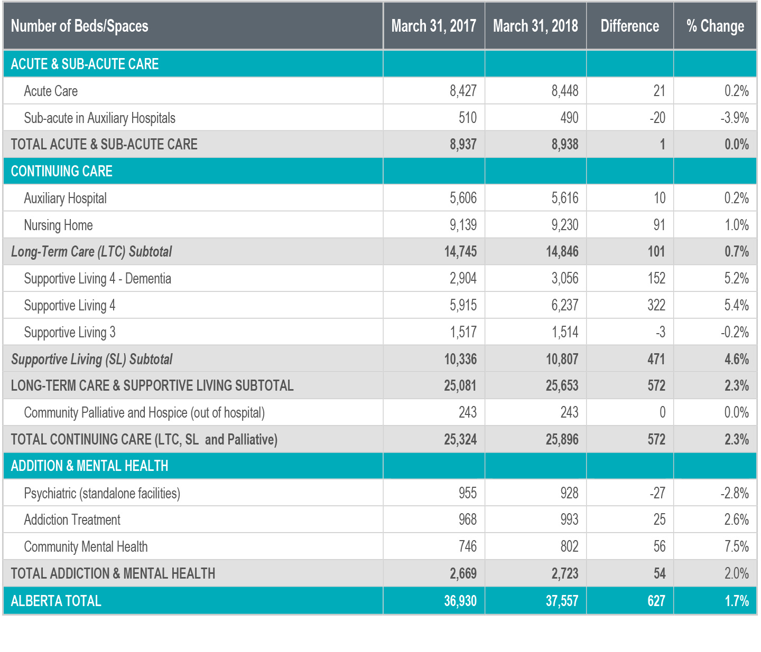Select the 'ACUTE & SUB-ACUTE CARE' section heading
This screenshot has width=761, height=652.
pos(85,64)
